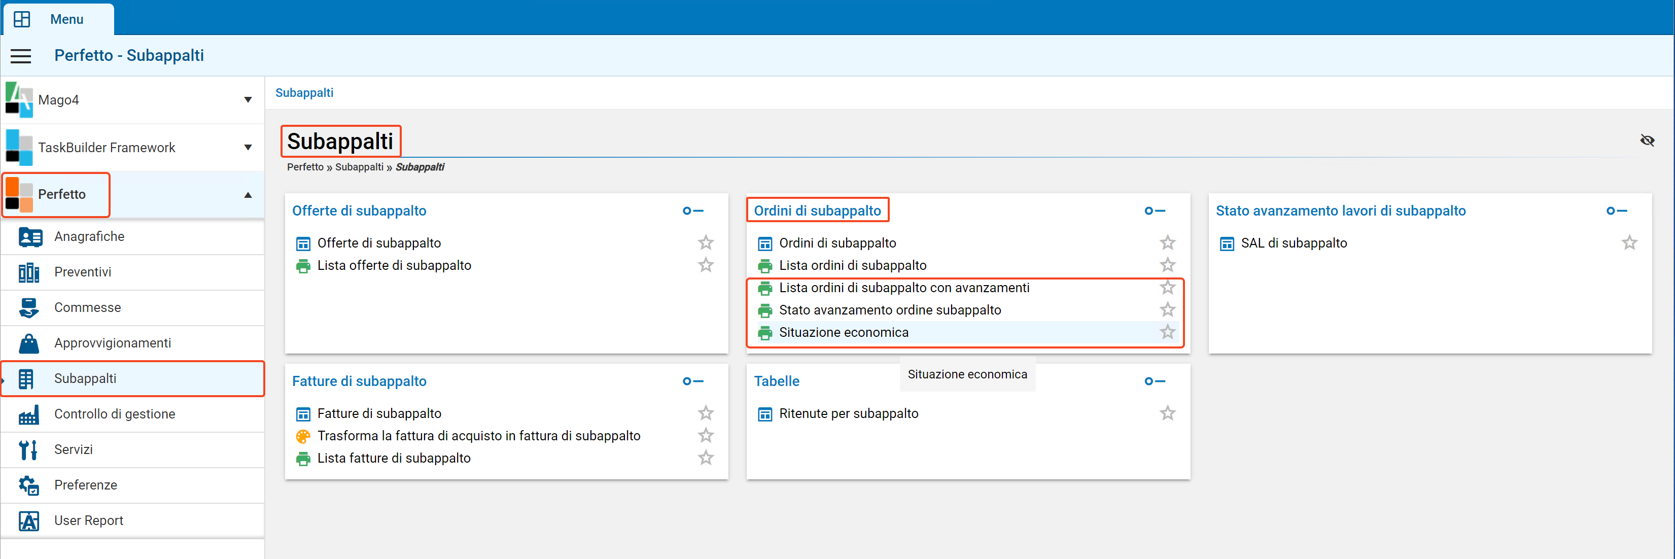Open Ordini di subappalto document
Screen dimensions: 1675x559
(837, 243)
